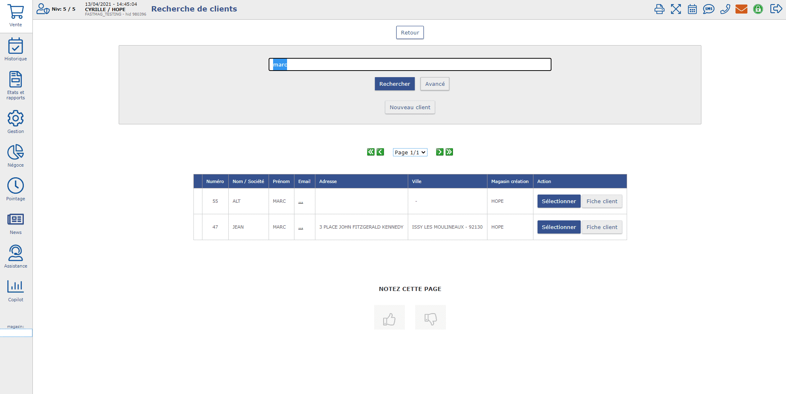Click the printer icon in top toolbar
Image resolution: width=786 pixels, height=394 pixels.
659,9
